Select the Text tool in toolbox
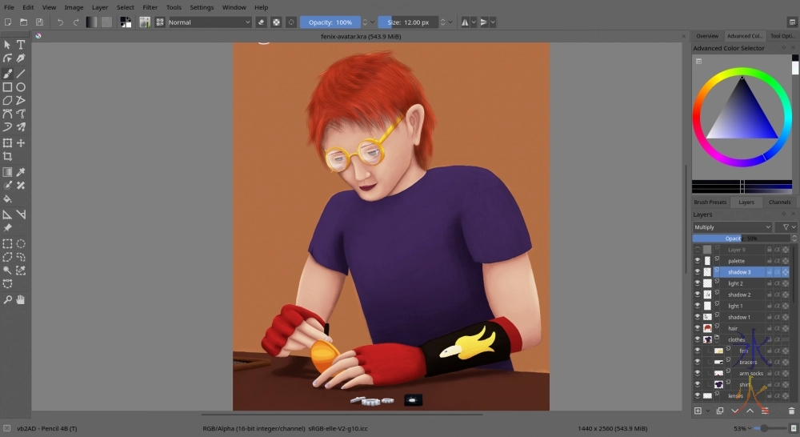The image size is (800, 437). pyautogui.click(x=21, y=45)
